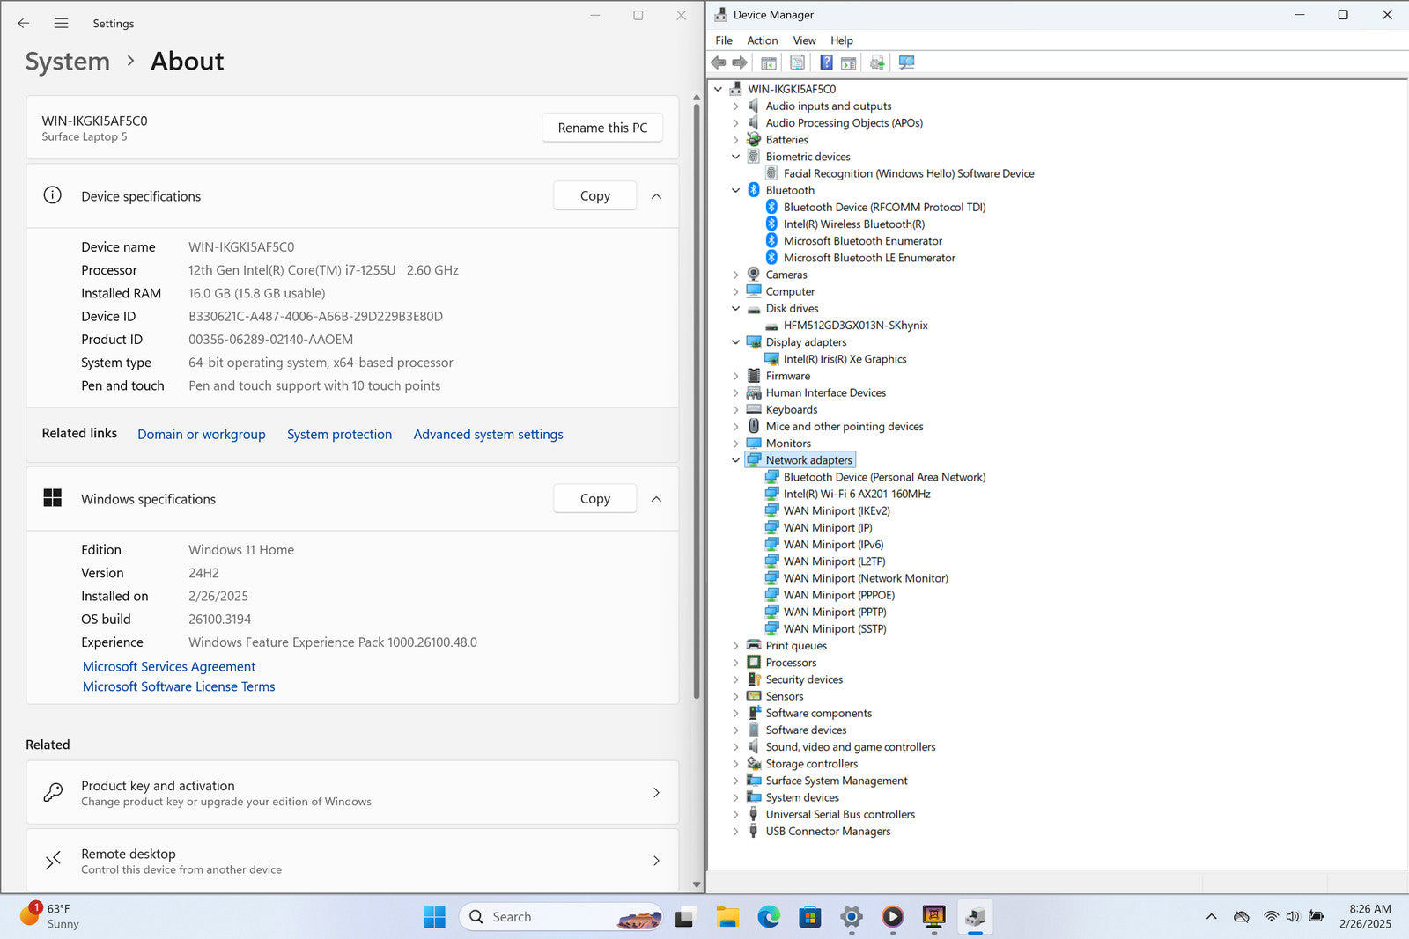Image resolution: width=1409 pixels, height=939 pixels.
Task: Click the Wi-Fi icon in system tray
Action: point(1271,917)
